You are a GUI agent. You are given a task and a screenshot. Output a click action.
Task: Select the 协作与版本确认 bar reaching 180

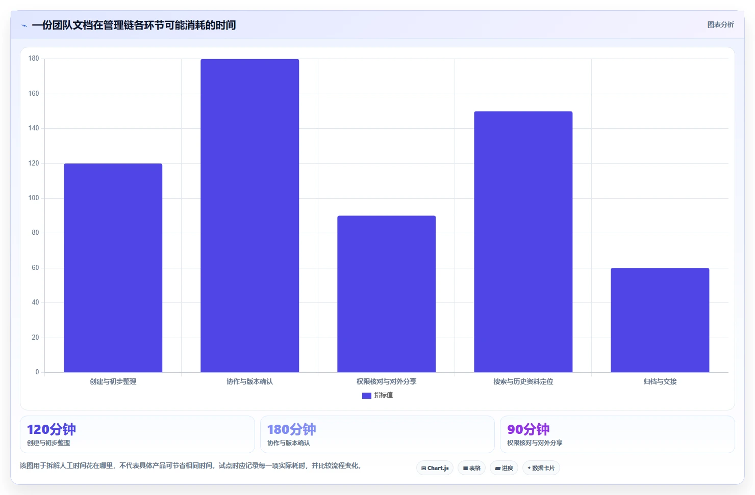(x=250, y=215)
